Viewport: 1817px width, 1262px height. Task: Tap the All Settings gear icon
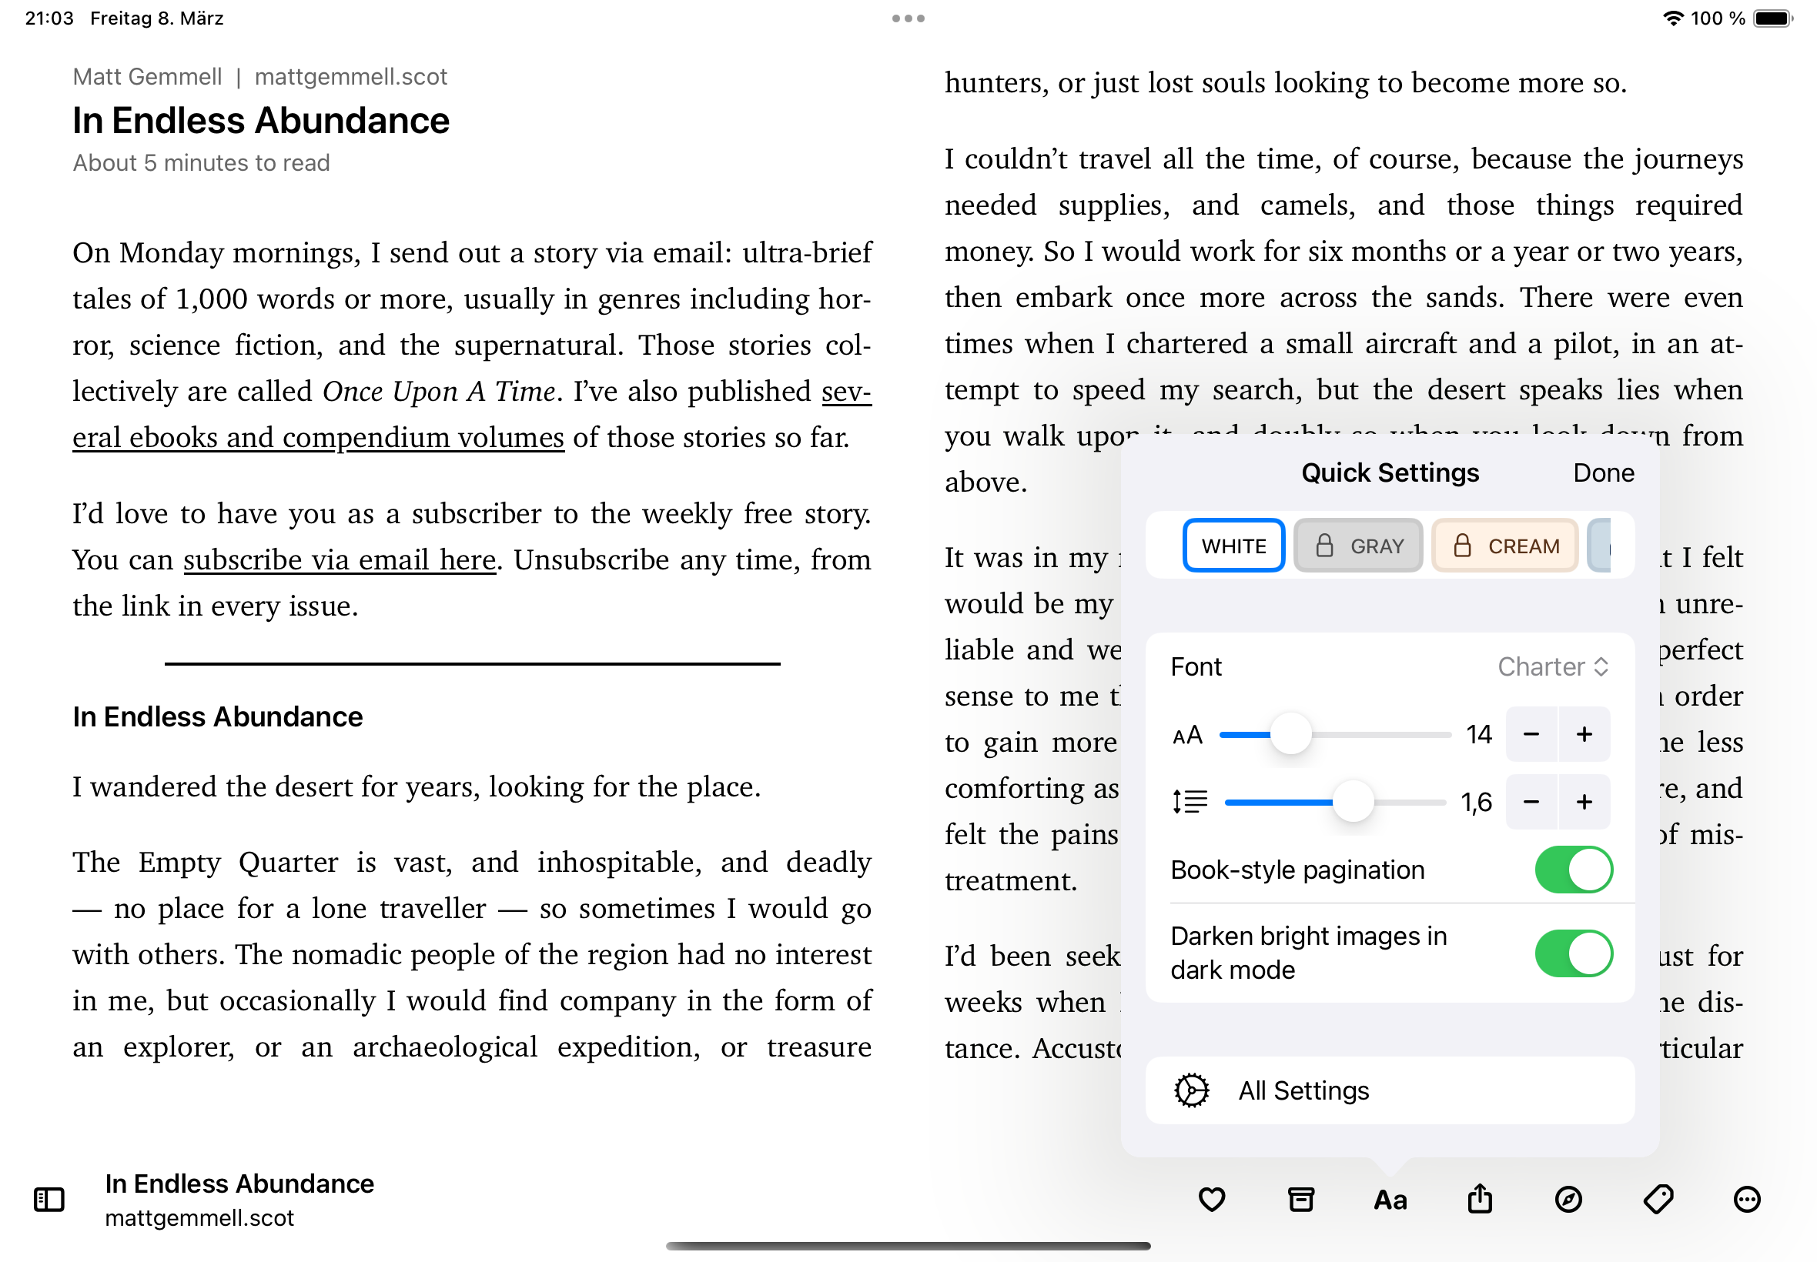1191,1090
